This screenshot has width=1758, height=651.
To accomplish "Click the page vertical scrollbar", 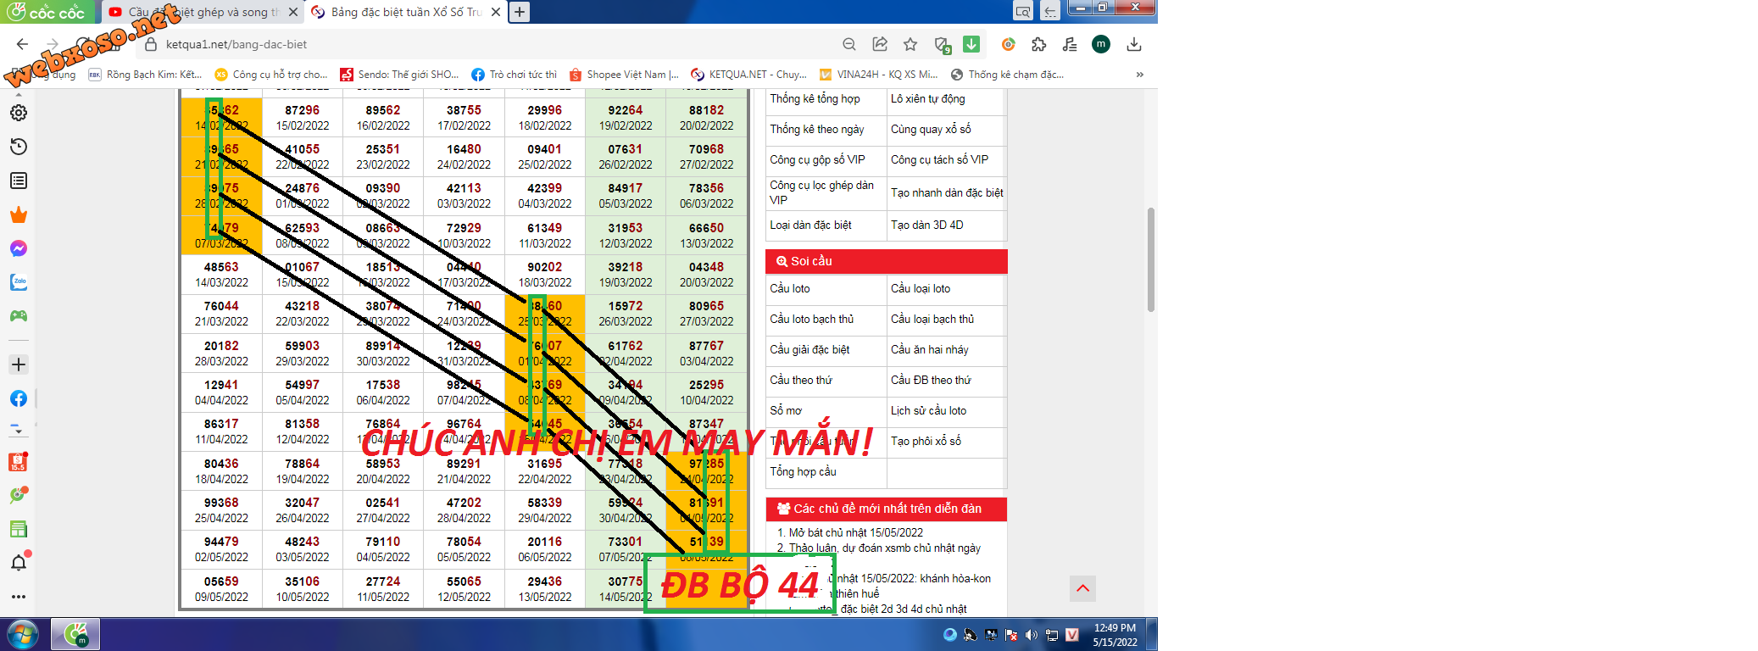I will click(x=1150, y=259).
